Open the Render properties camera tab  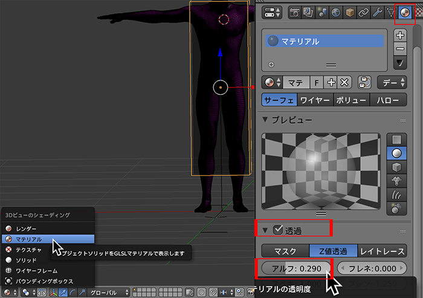coord(294,11)
